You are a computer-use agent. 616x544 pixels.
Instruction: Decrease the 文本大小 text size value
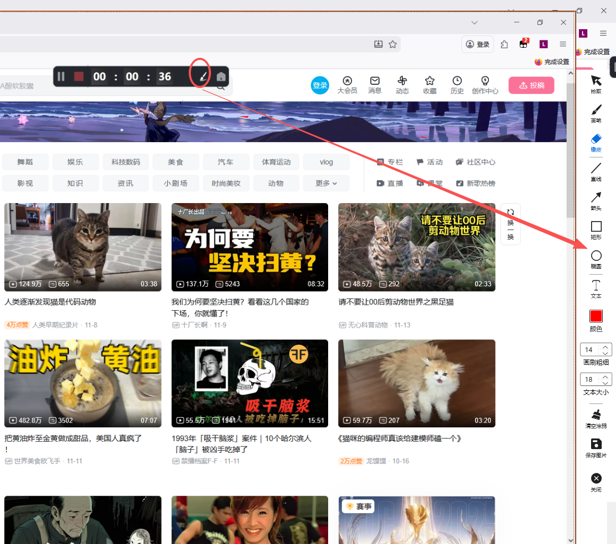605,382
